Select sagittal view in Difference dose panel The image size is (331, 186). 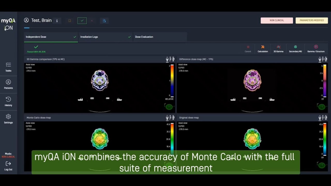point(323,59)
